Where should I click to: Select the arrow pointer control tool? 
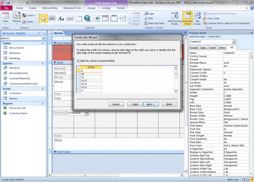(x=43, y=19)
